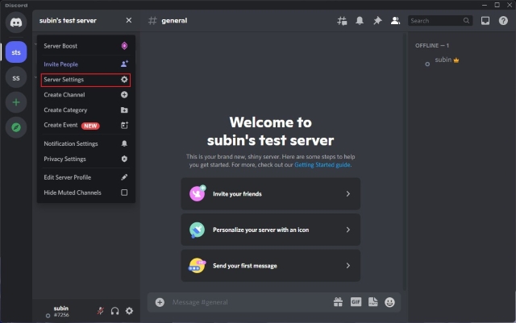Click the Send your first message card
The width and height of the screenshot is (516, 323).
[x=271, y=266]
